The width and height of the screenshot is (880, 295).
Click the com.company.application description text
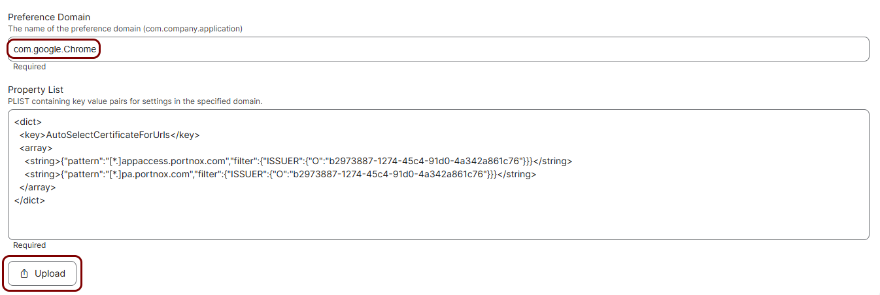[126, 29]
